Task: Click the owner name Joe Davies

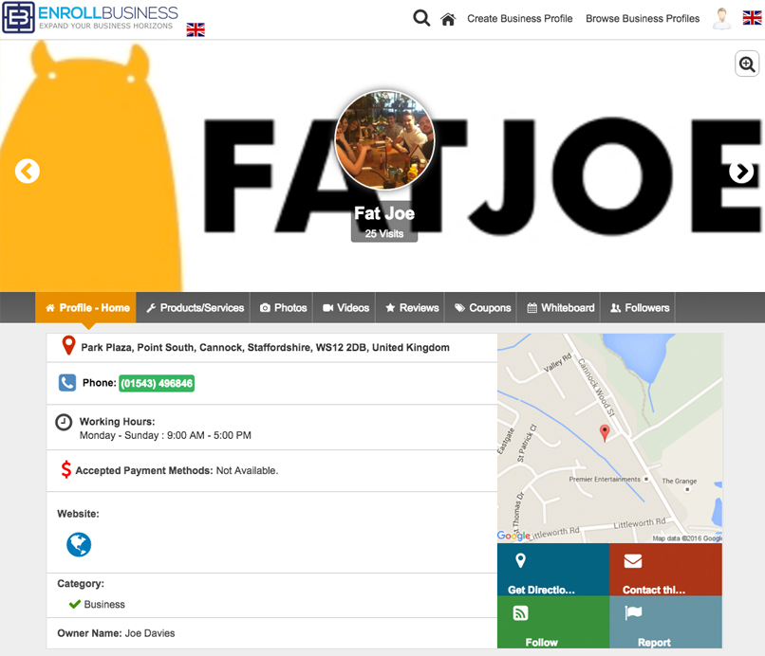Action: (150, 633)
